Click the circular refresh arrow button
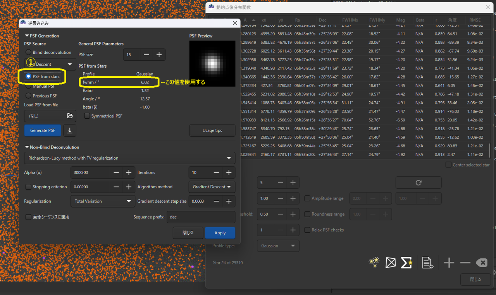Viewport: 496px width, 295px height. 418,182
